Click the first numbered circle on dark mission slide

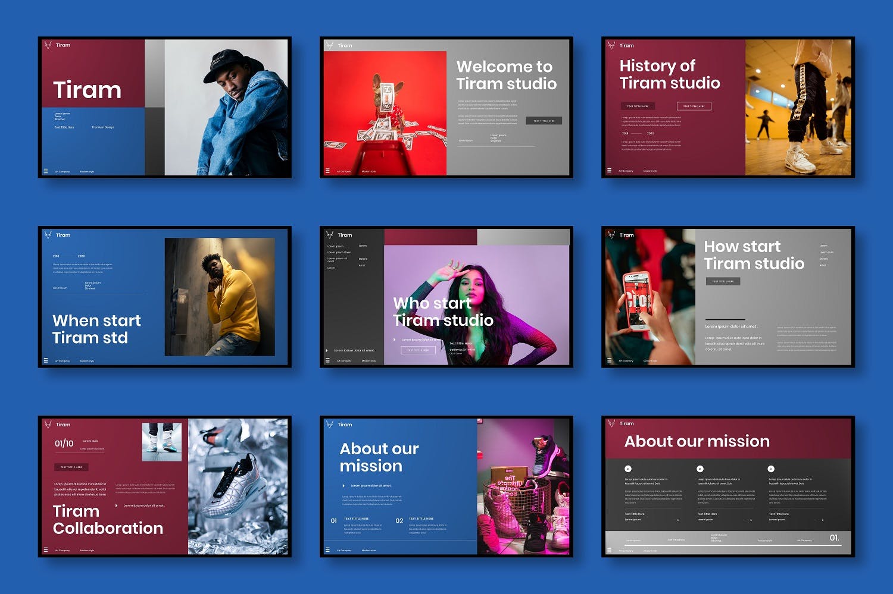628,469
